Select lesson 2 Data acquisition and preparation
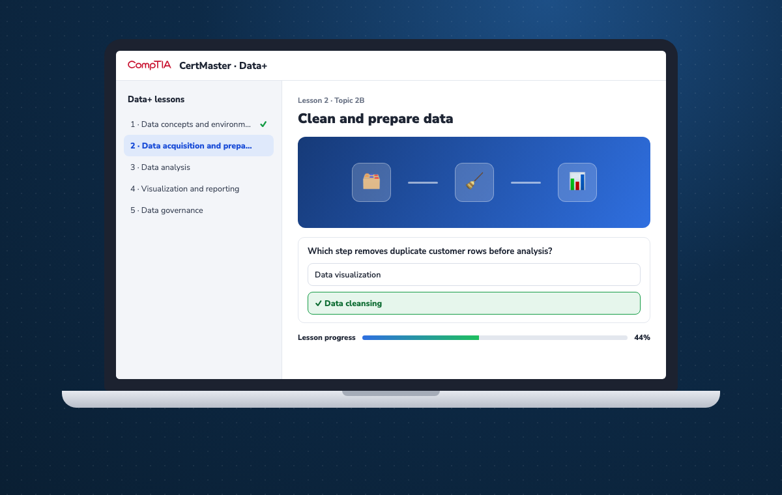Screen dimensions: 782x495 [x=199, y=146]
